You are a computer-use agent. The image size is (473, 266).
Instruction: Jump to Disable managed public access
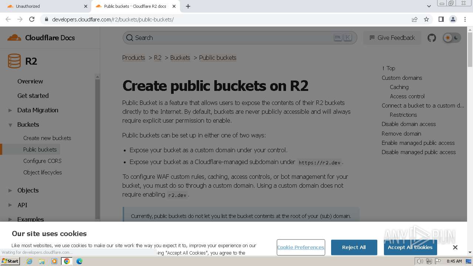pyautogui.click(x=419, y=152)
